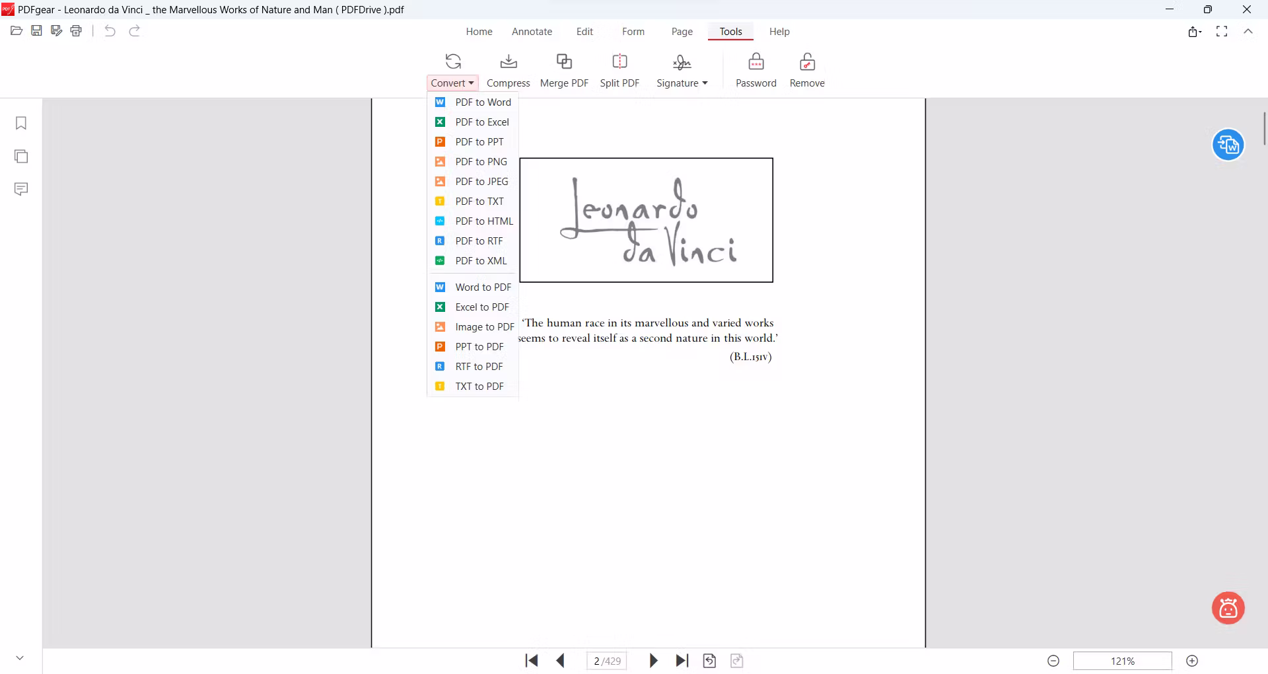Screen dimensions: 1268x674
Task: Open the Bookmarks sidebar panel
Action: (x=21, y=124)
